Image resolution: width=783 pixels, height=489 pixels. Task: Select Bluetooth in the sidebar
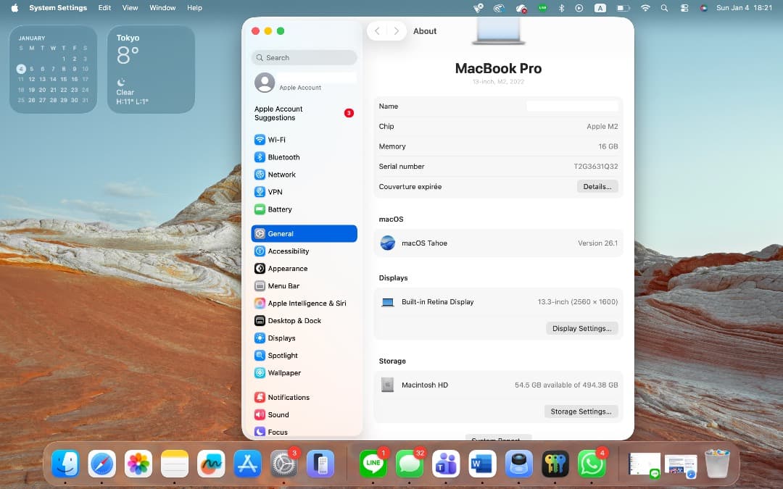coord(283,157)
